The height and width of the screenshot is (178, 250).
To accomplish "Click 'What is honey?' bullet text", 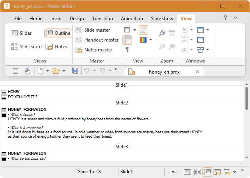I will 23,115.
